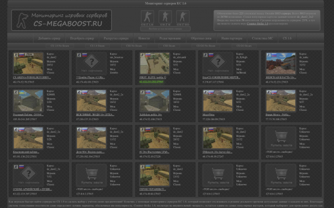The height and width of the screenshot is (208, 334).
Task: Click the Russian flag on CS.ARENA-PODOLSKYI card
Action: pyautogui.click(x=21, y=55)
